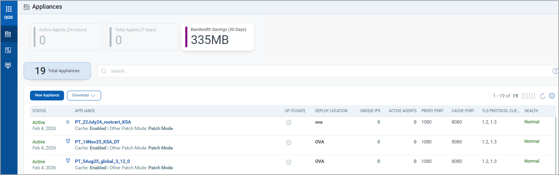Screen dimensions: 559x175
Task: Select the Active Agents card
Action: pos(66,37)
